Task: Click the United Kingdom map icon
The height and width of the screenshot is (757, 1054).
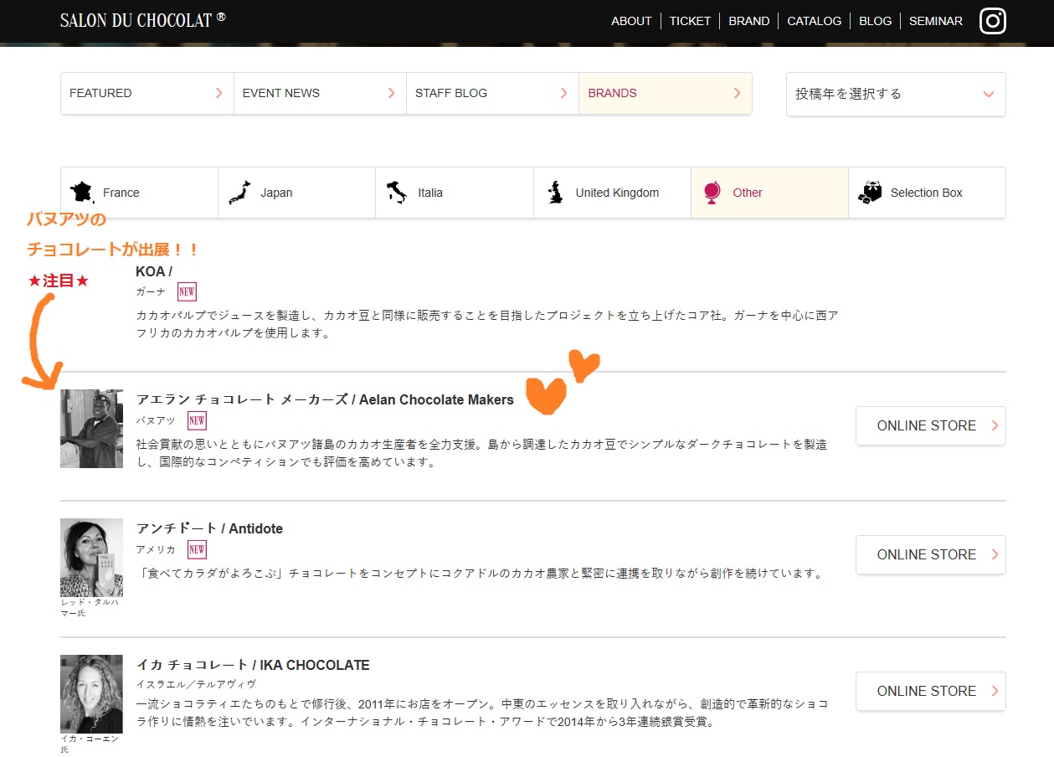Action: pyautogui.click(x=555, y=193)
